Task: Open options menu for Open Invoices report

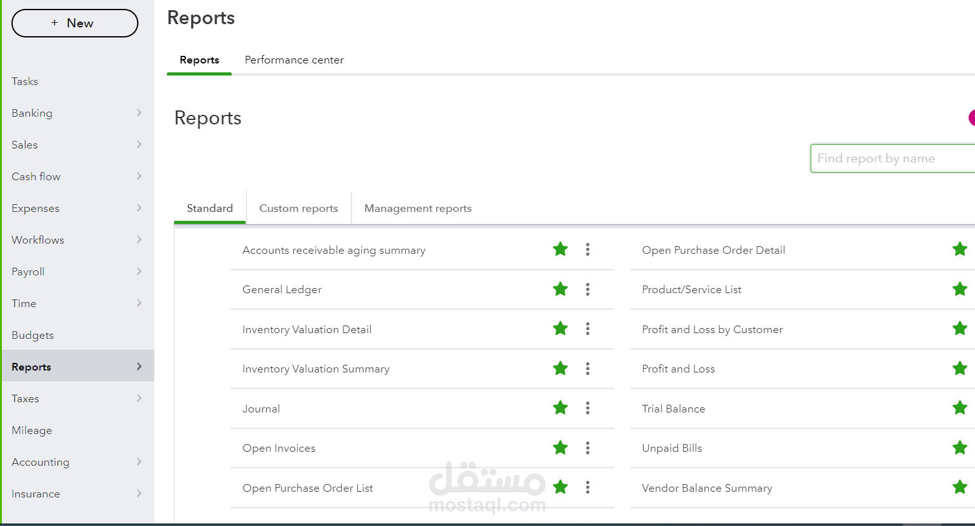Action: (587, 447)
